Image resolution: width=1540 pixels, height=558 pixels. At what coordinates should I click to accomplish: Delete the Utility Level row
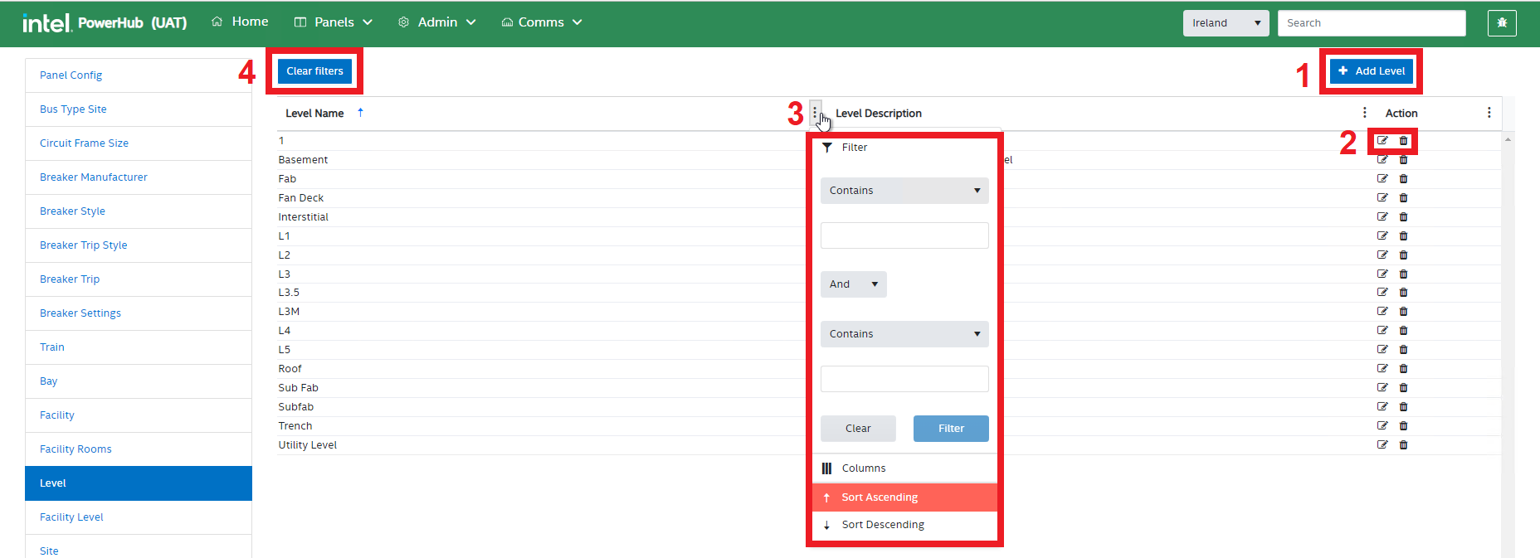click(1403, 445)
